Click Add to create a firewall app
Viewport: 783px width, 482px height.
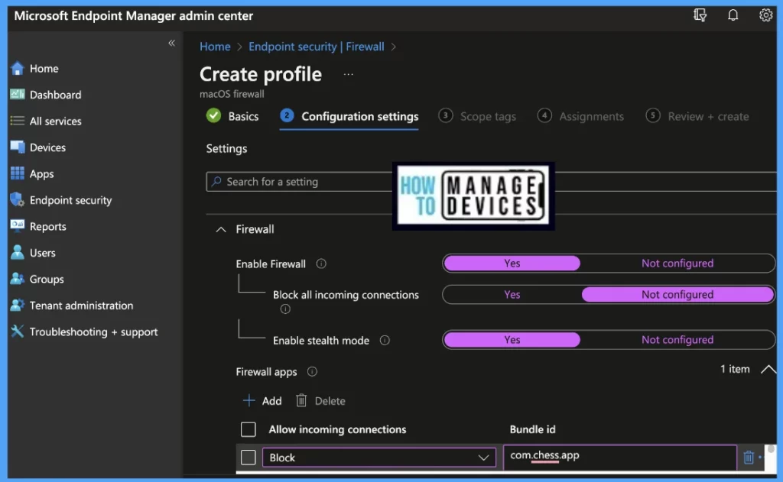point(262,401)
